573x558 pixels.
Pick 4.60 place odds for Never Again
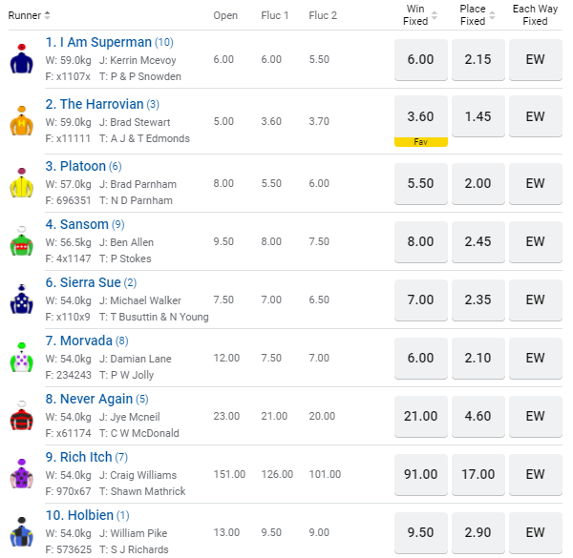coord(477,416)
